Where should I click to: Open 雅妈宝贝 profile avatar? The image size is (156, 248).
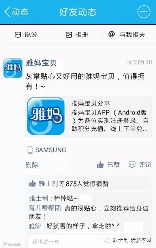[x=13, y=68]
